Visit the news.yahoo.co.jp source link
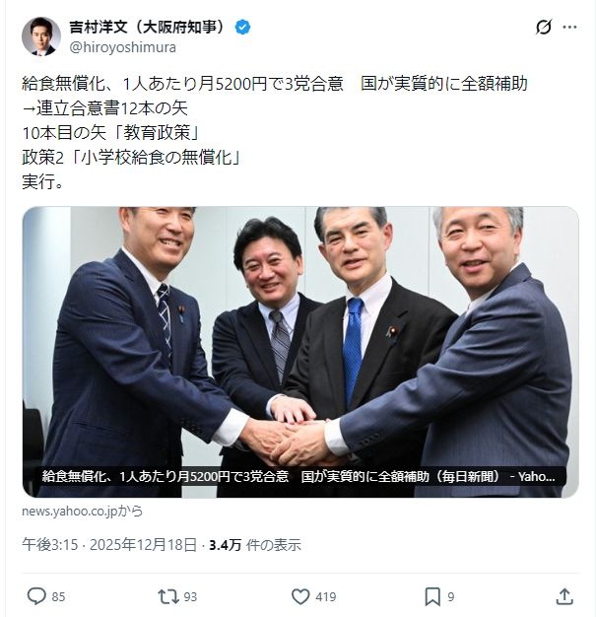This screenshot has width=596, height=617. pyautogui.click(x=82, y=512)
